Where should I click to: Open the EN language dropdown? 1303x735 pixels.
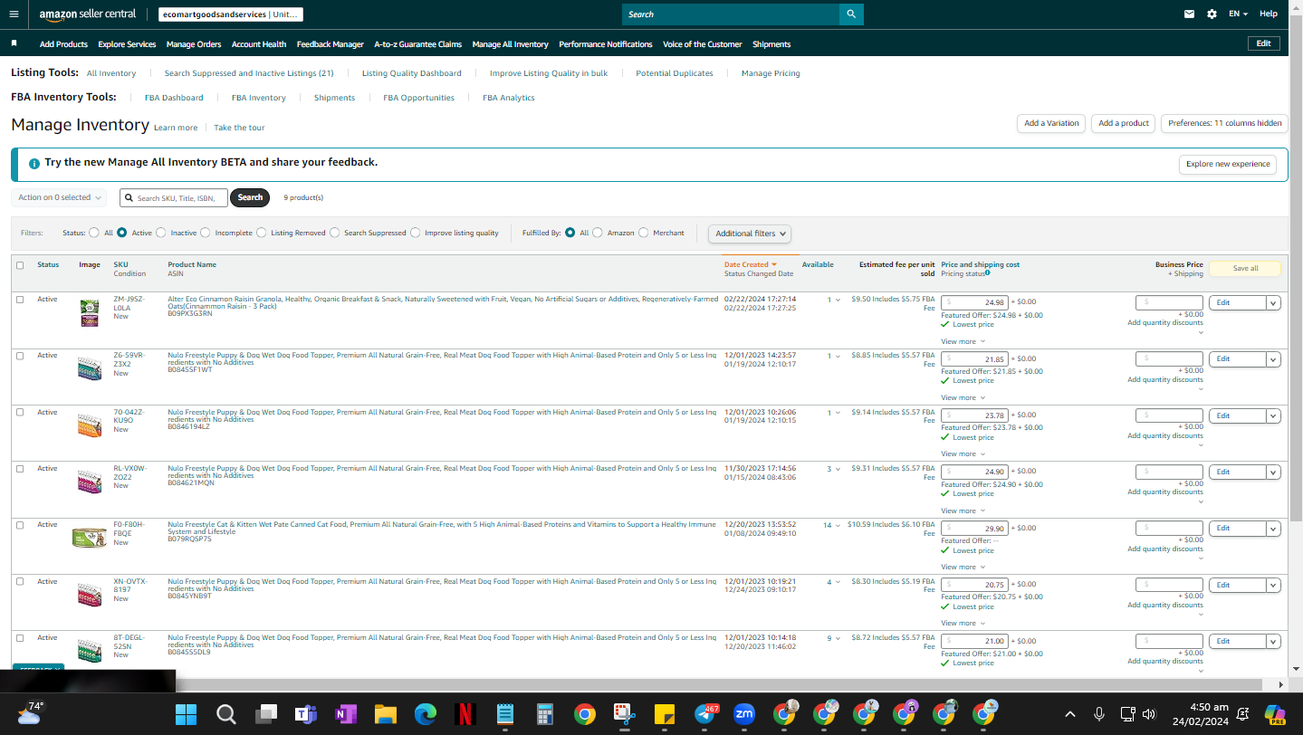[1238, 14]
